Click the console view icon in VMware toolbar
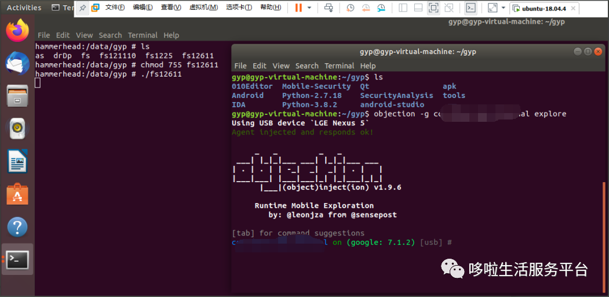This screenshot has width=609, height=297. coord(471,8)
